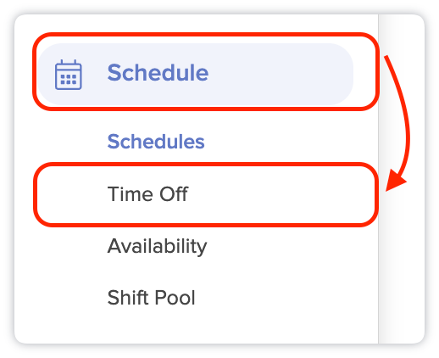
Task: Choose Time Off under Schedule
Action: pos(147,194)
